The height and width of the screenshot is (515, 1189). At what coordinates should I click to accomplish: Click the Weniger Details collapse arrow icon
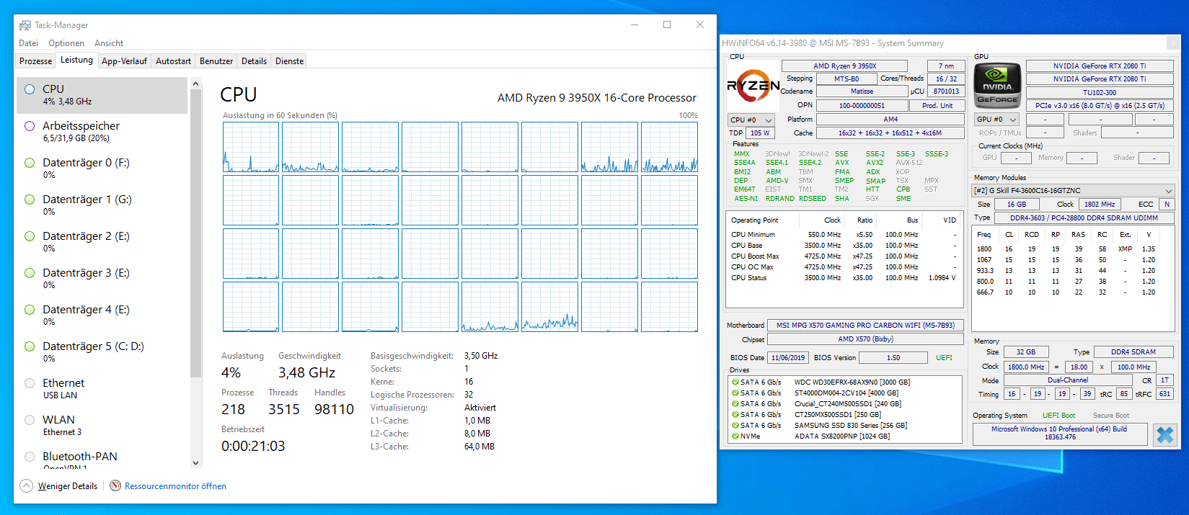[26, 486]
